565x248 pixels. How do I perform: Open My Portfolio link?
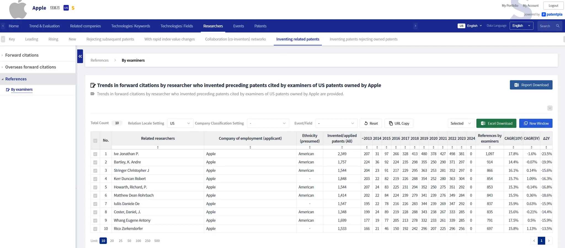point(510,6)
